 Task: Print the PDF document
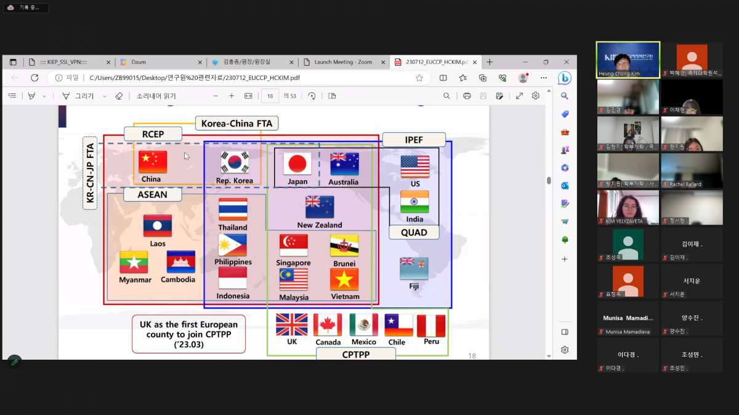[467, 96]
